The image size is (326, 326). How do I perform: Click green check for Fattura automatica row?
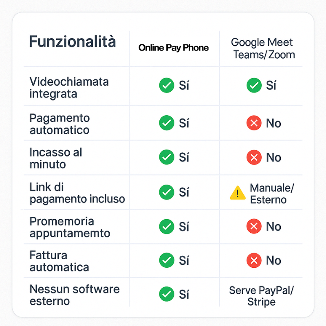pos(167,260)
